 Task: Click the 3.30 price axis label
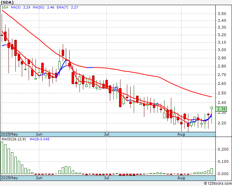pos(222,27)
